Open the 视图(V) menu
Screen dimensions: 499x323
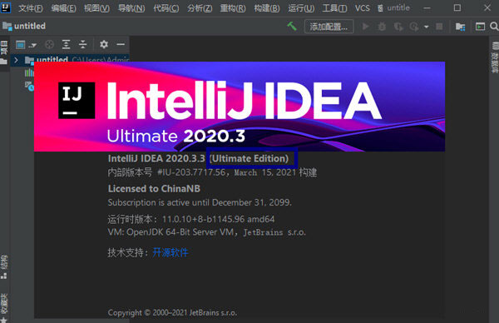point(96,8)
